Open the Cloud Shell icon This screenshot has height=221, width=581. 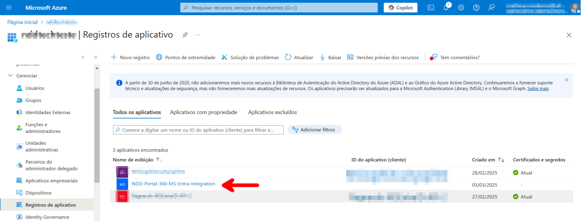(430, 7)
